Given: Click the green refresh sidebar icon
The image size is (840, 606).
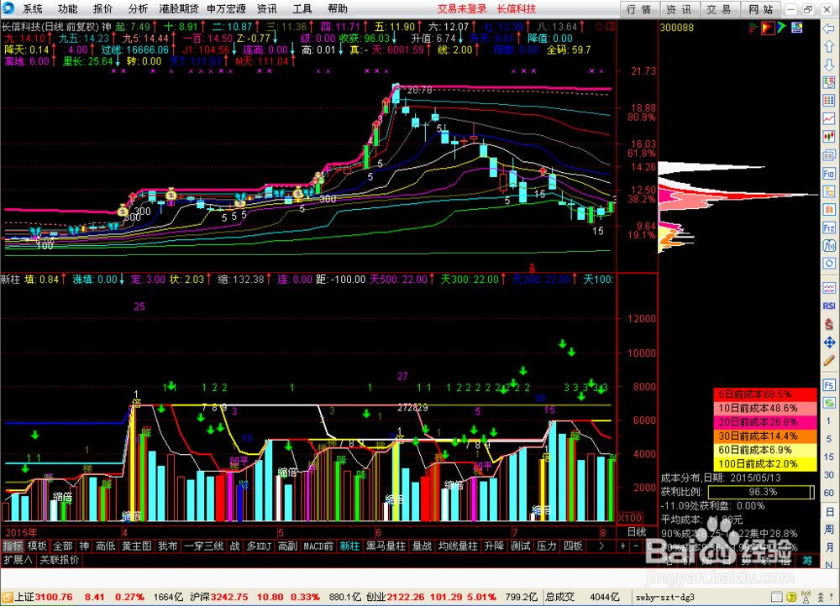Looking at the screenshot, I should [829, 403].
